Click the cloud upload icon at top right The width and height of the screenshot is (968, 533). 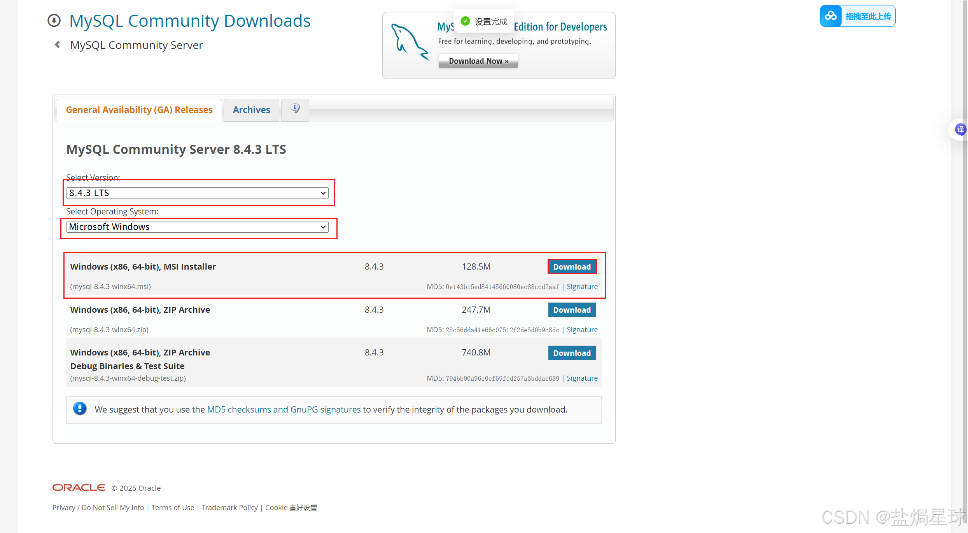pos(831,16)
